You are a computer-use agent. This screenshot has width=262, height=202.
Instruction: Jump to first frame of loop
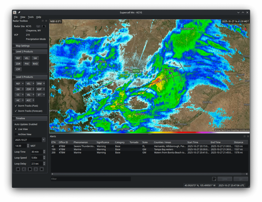[x=18, y=169]
